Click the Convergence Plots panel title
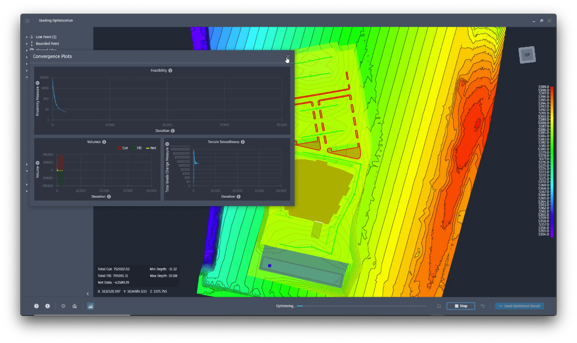Image resolution: width=577 pixels, height=343 pixels. (x=52, y=56)
